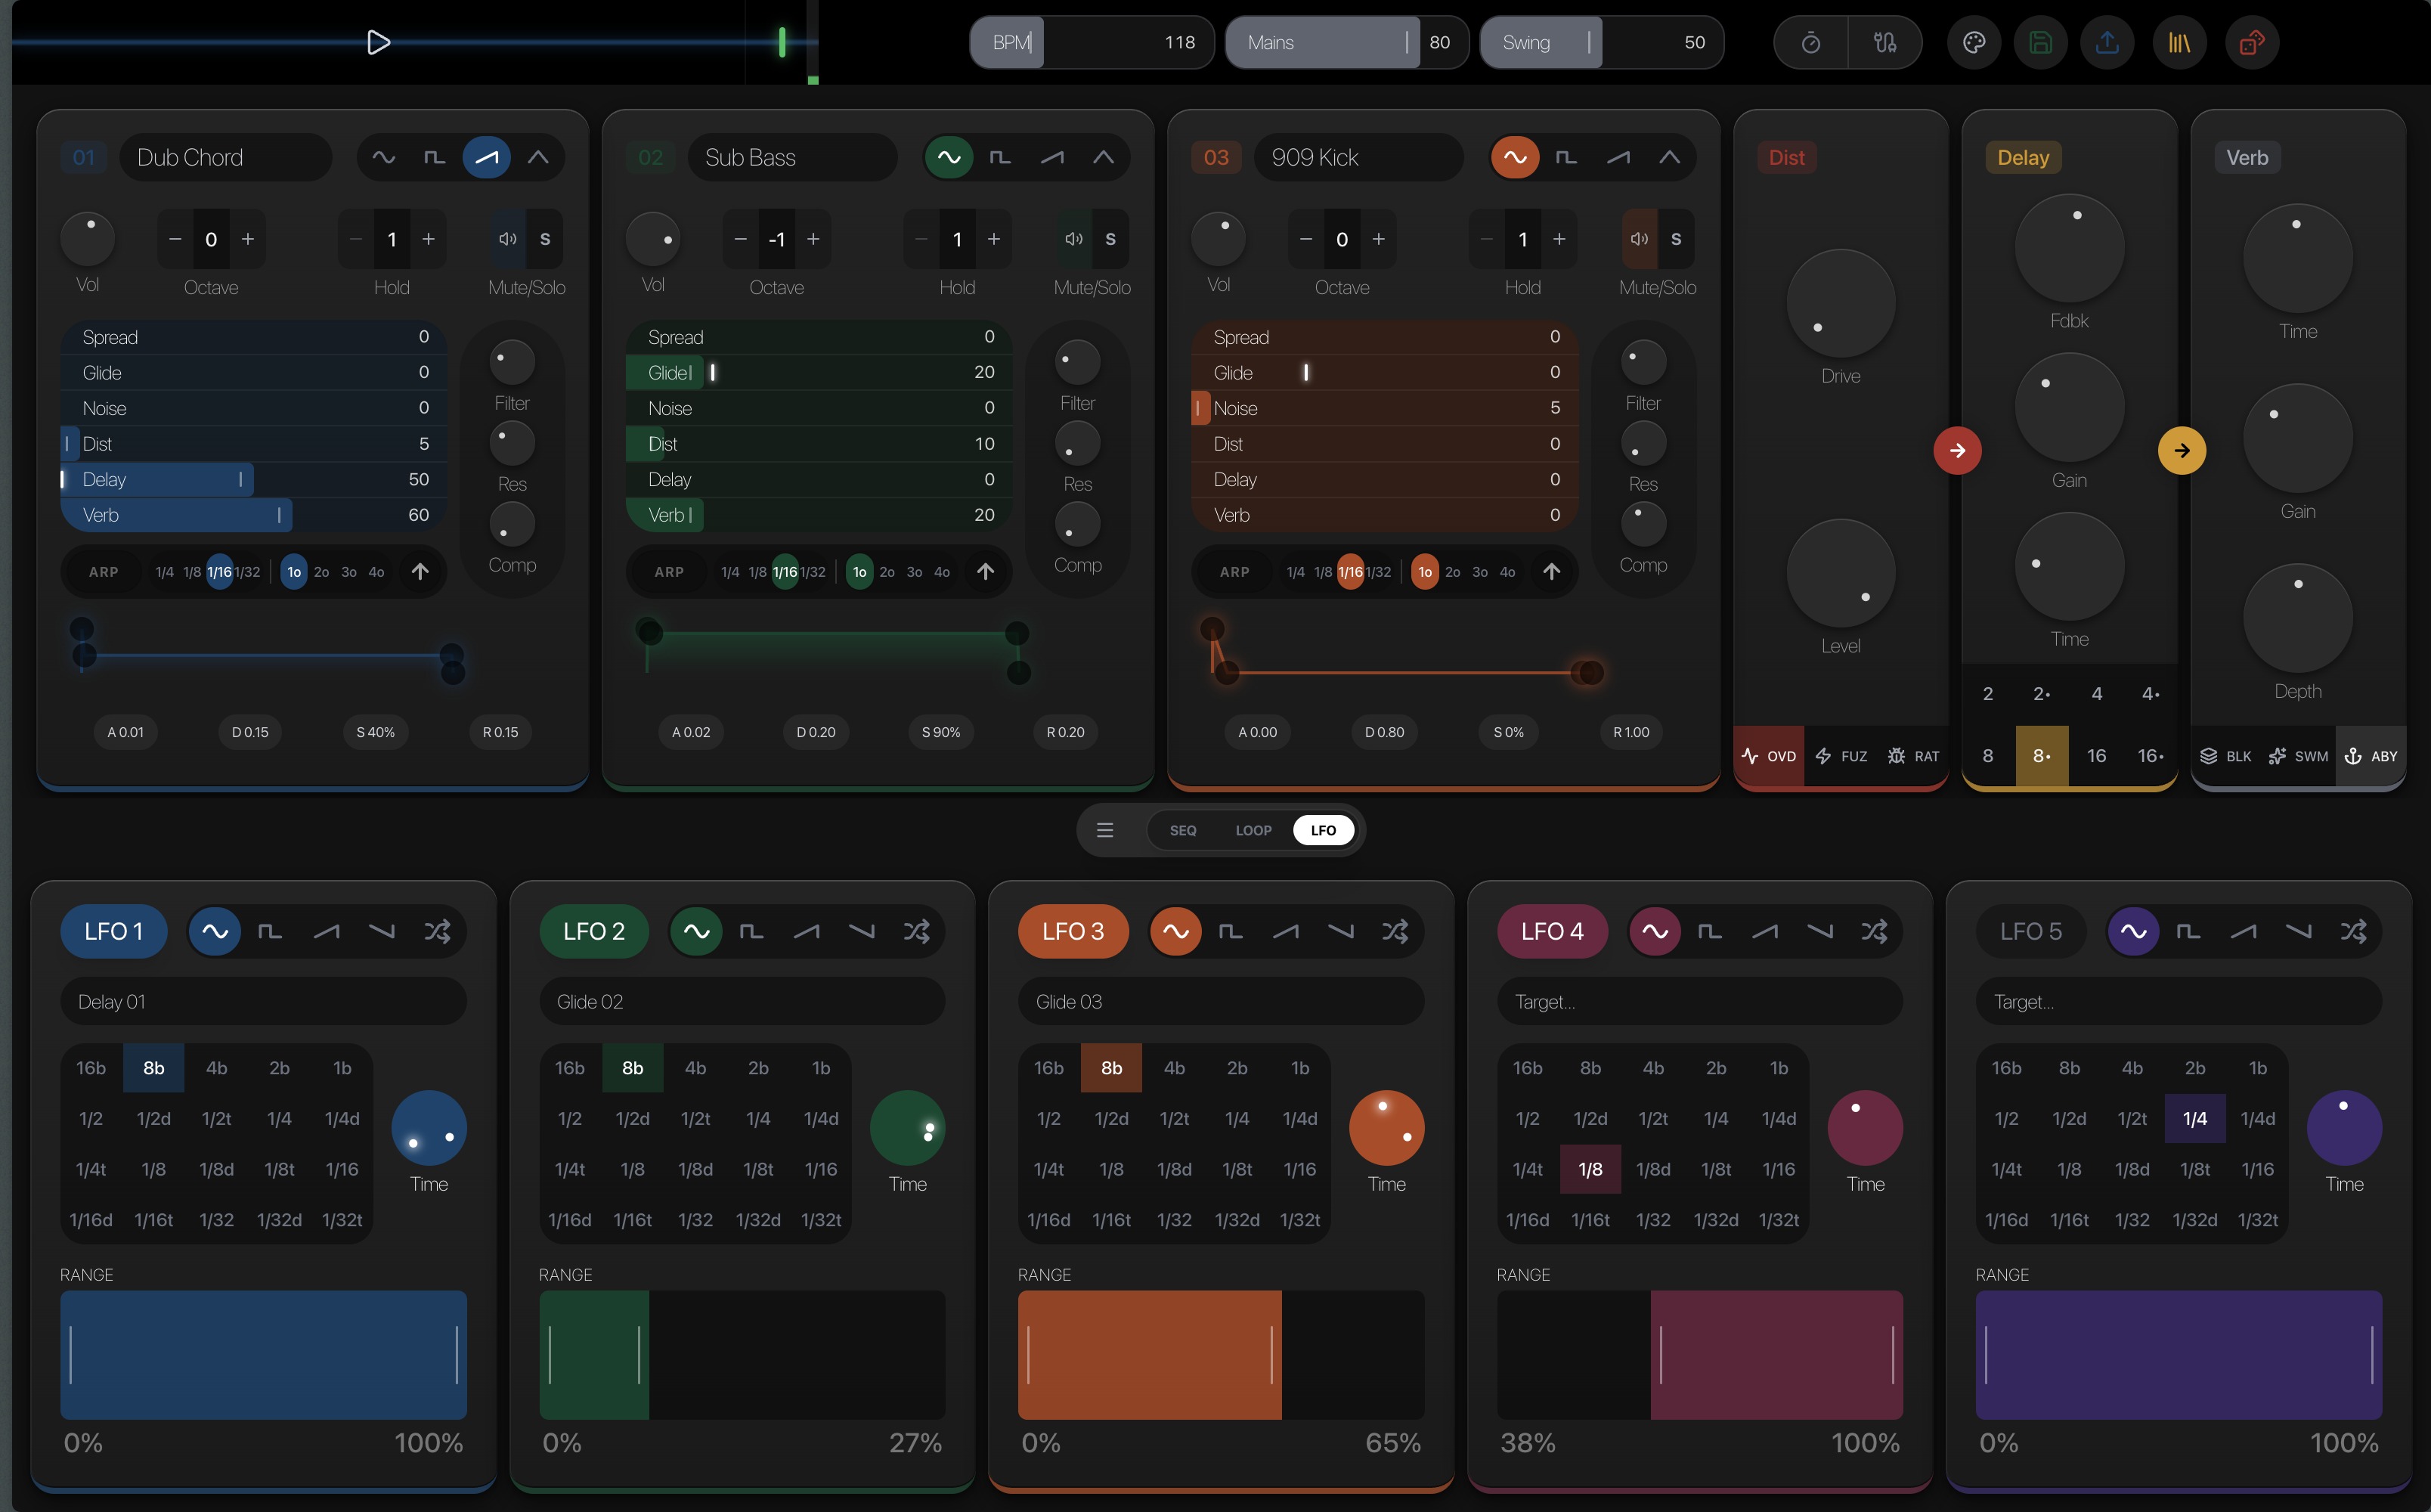2431x1512 pixels.
Task: Select ramp-up saw waveform on LFO 3
Action: (1286, 931)
